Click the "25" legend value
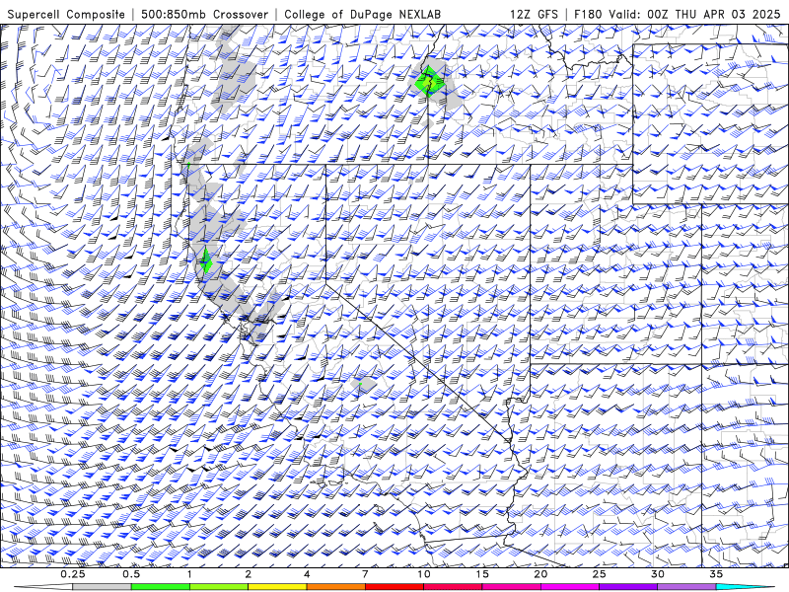789x592 pixels. coord(599,574)
